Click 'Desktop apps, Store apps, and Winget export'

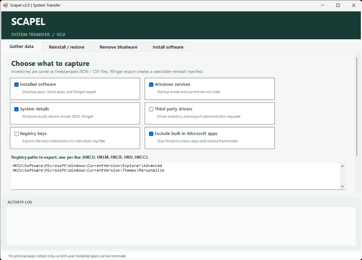point(59,92)
